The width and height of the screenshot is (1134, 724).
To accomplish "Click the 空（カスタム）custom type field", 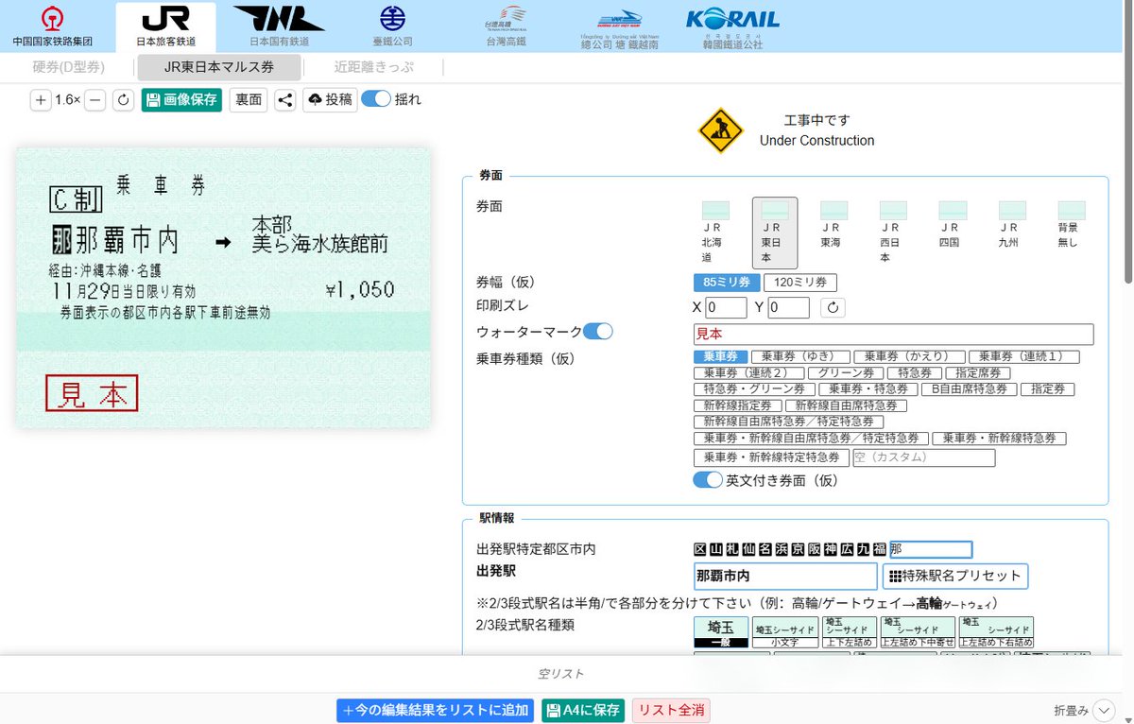I will (x=923, y=457).
